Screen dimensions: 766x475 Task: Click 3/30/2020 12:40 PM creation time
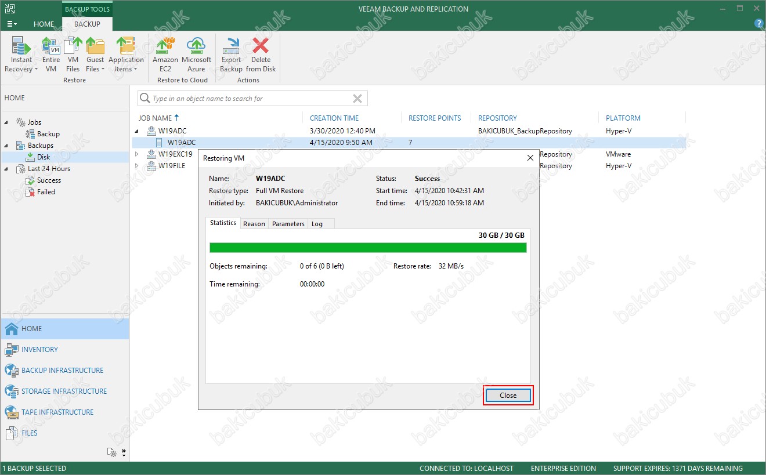pyautogui.click(x=342, y=131)
